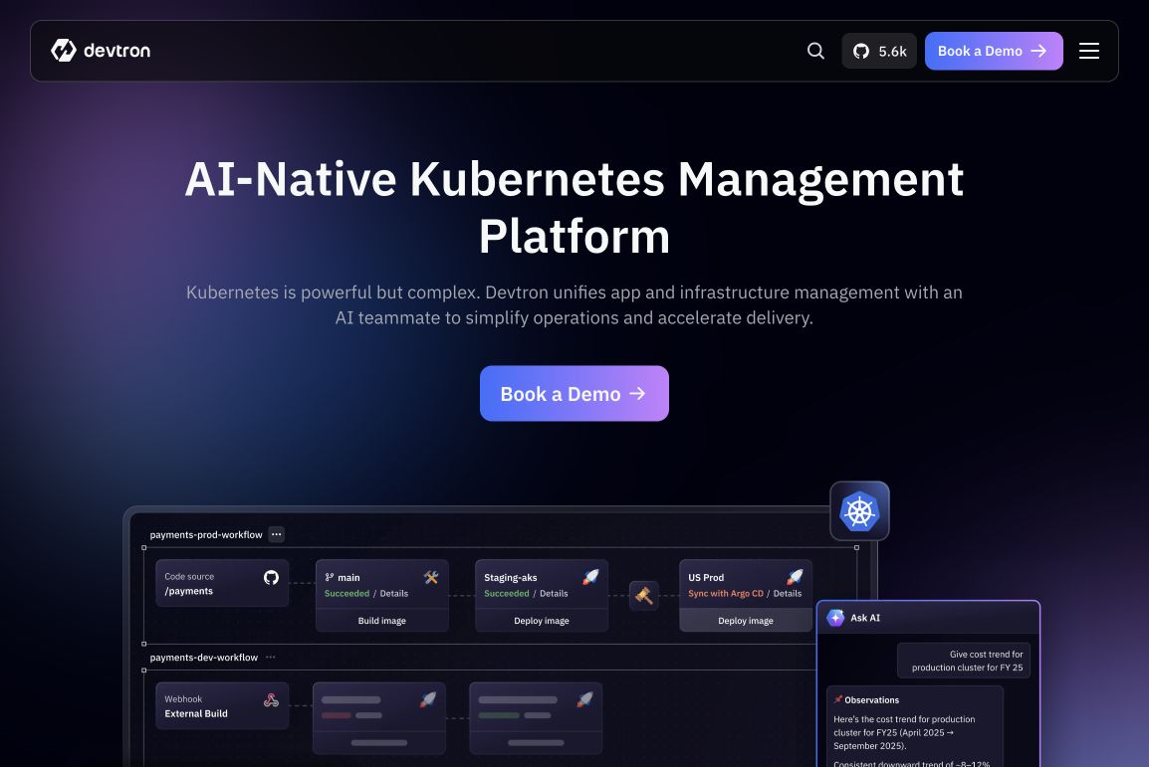Open Details link on Staging-aks card
The height and width of the screenshot is (767, 1149).
click(x=554, y=594)
